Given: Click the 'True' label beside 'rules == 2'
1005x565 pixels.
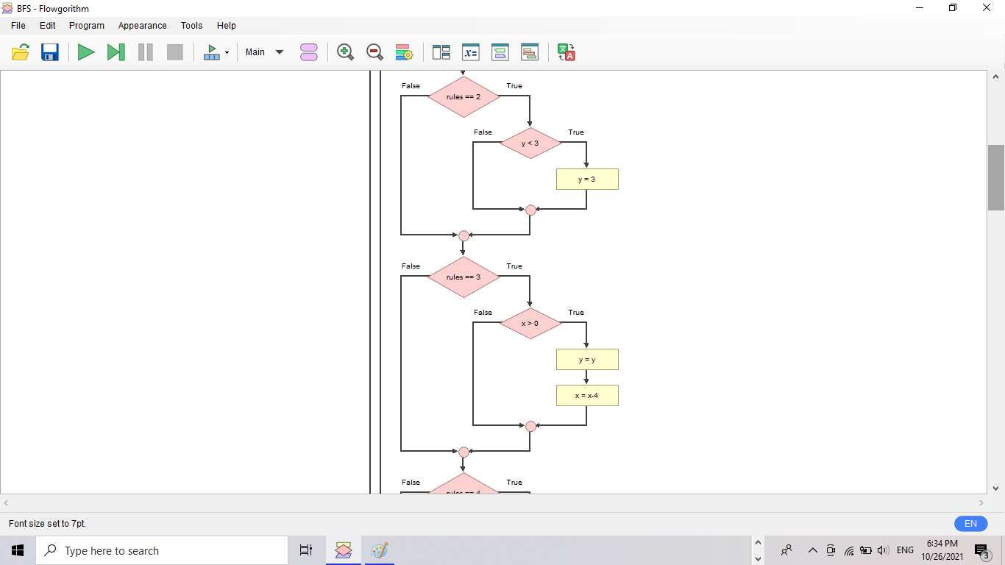Looking at the screenshot, I should coord(514,86).
